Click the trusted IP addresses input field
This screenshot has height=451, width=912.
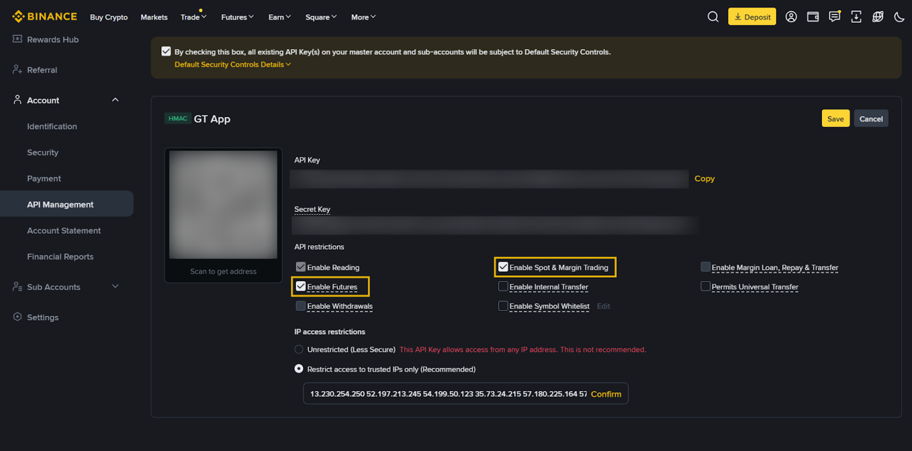pos(447,394)
